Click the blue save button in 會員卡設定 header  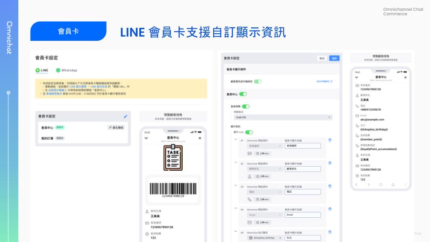click(335, 58)
